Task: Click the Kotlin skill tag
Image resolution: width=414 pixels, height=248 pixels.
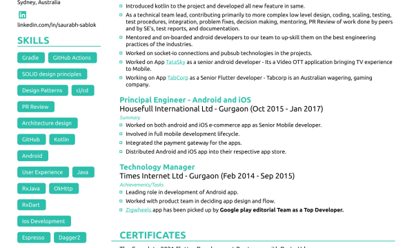Action: click(x=62, y=139)
